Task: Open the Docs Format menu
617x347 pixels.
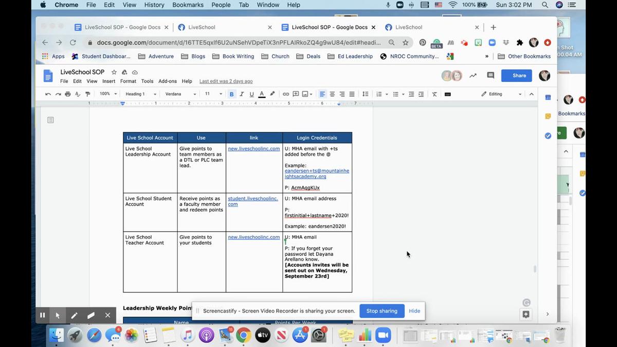Action: (x=128, y=81)
